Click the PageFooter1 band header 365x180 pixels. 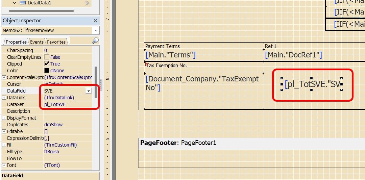point(178,143)
